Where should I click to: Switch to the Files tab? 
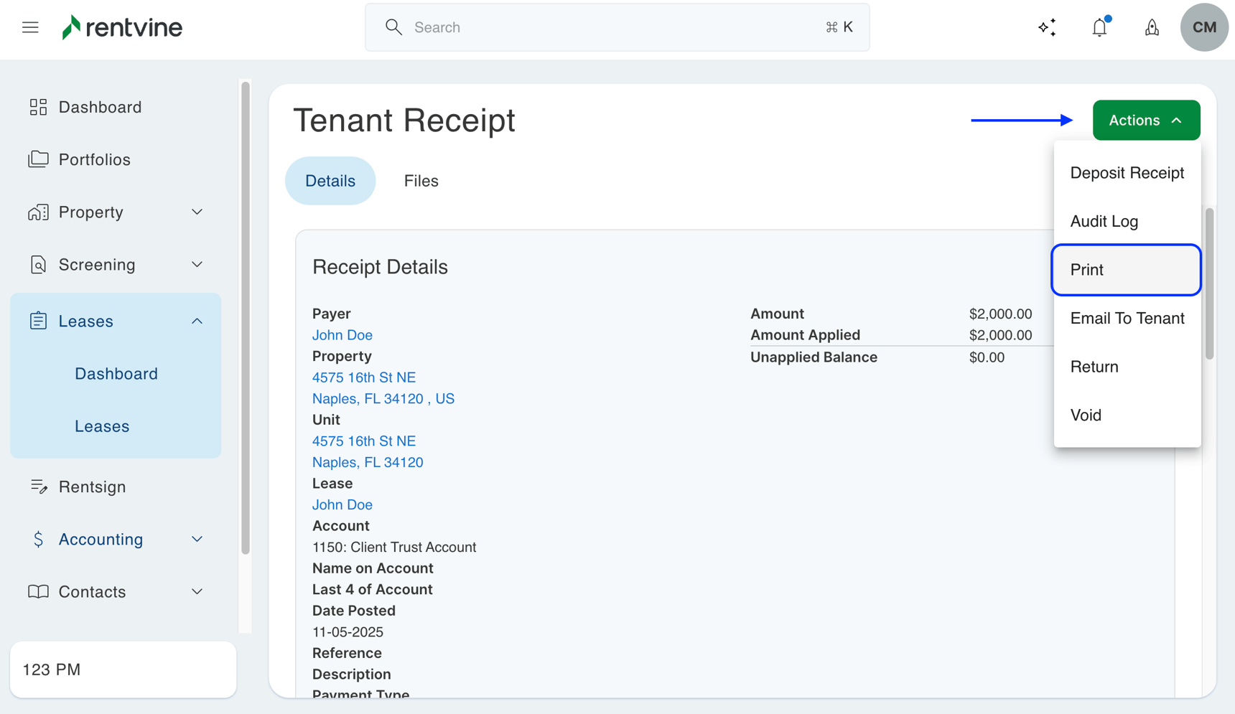[421, 180]
